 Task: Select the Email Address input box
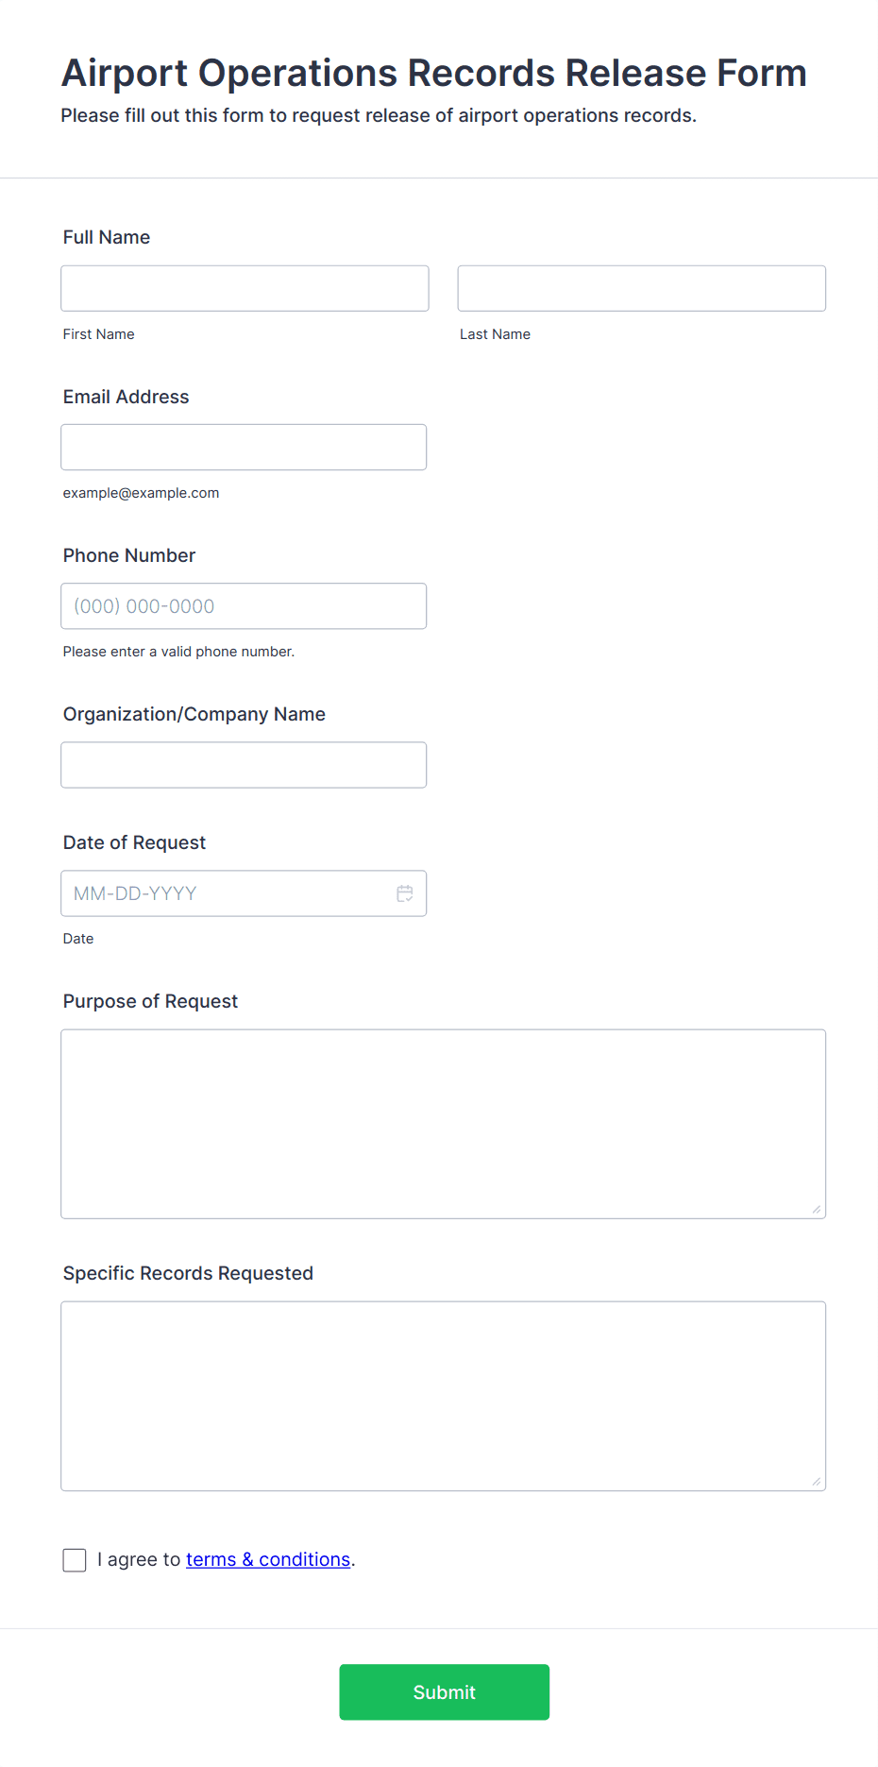[244, 448]
